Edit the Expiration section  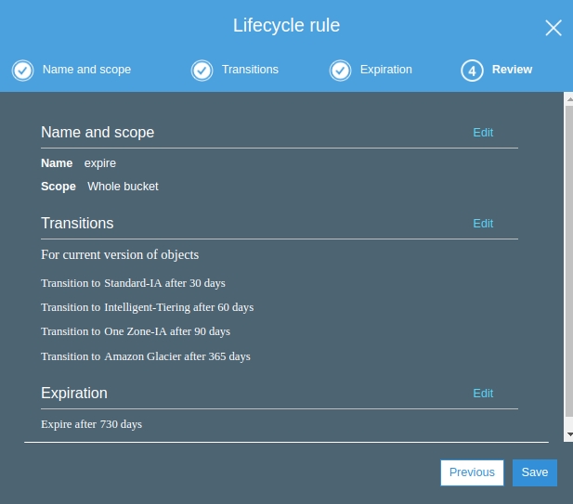point(483,394)
